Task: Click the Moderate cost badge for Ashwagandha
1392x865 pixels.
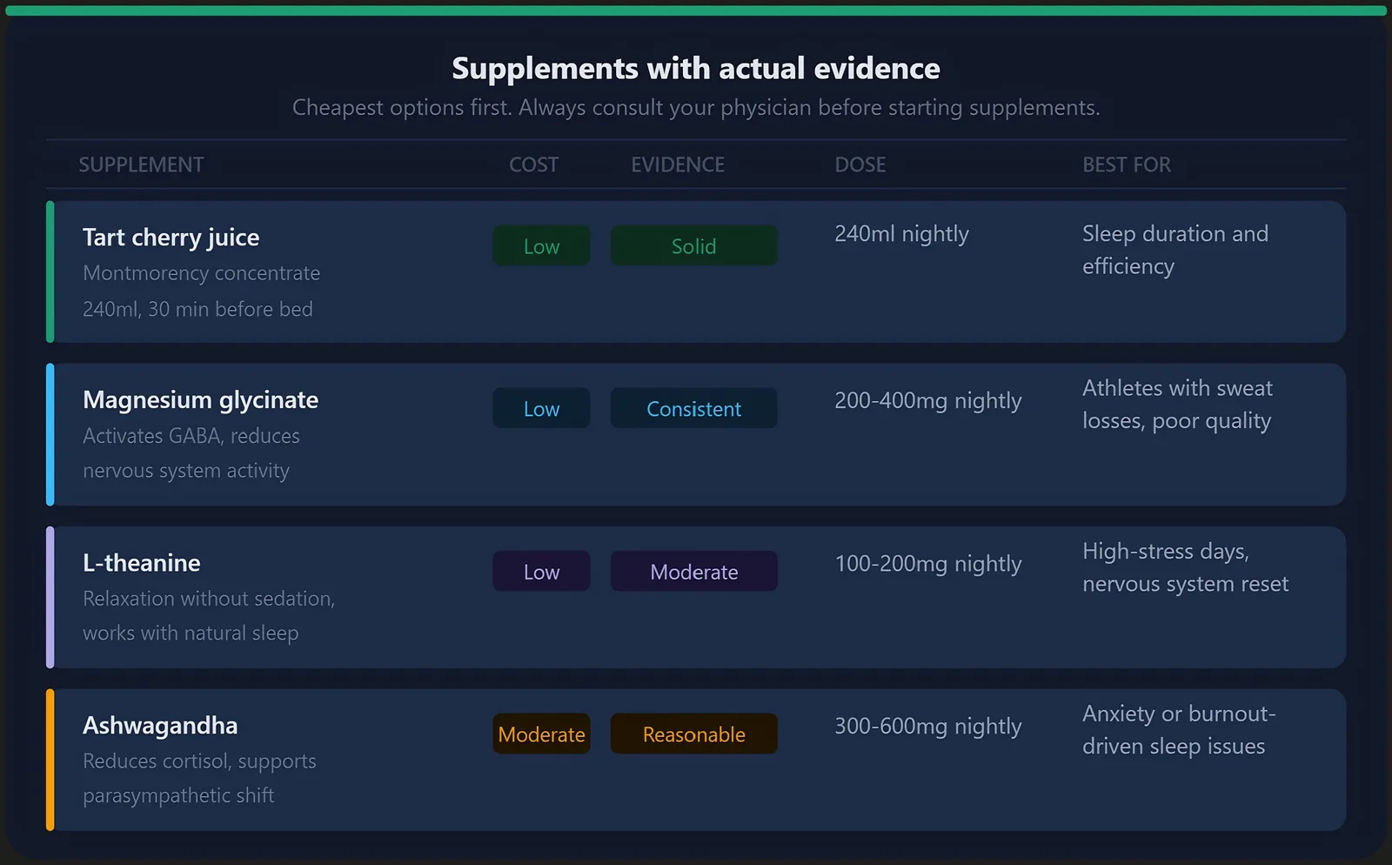Action: [x=541, y=734]
